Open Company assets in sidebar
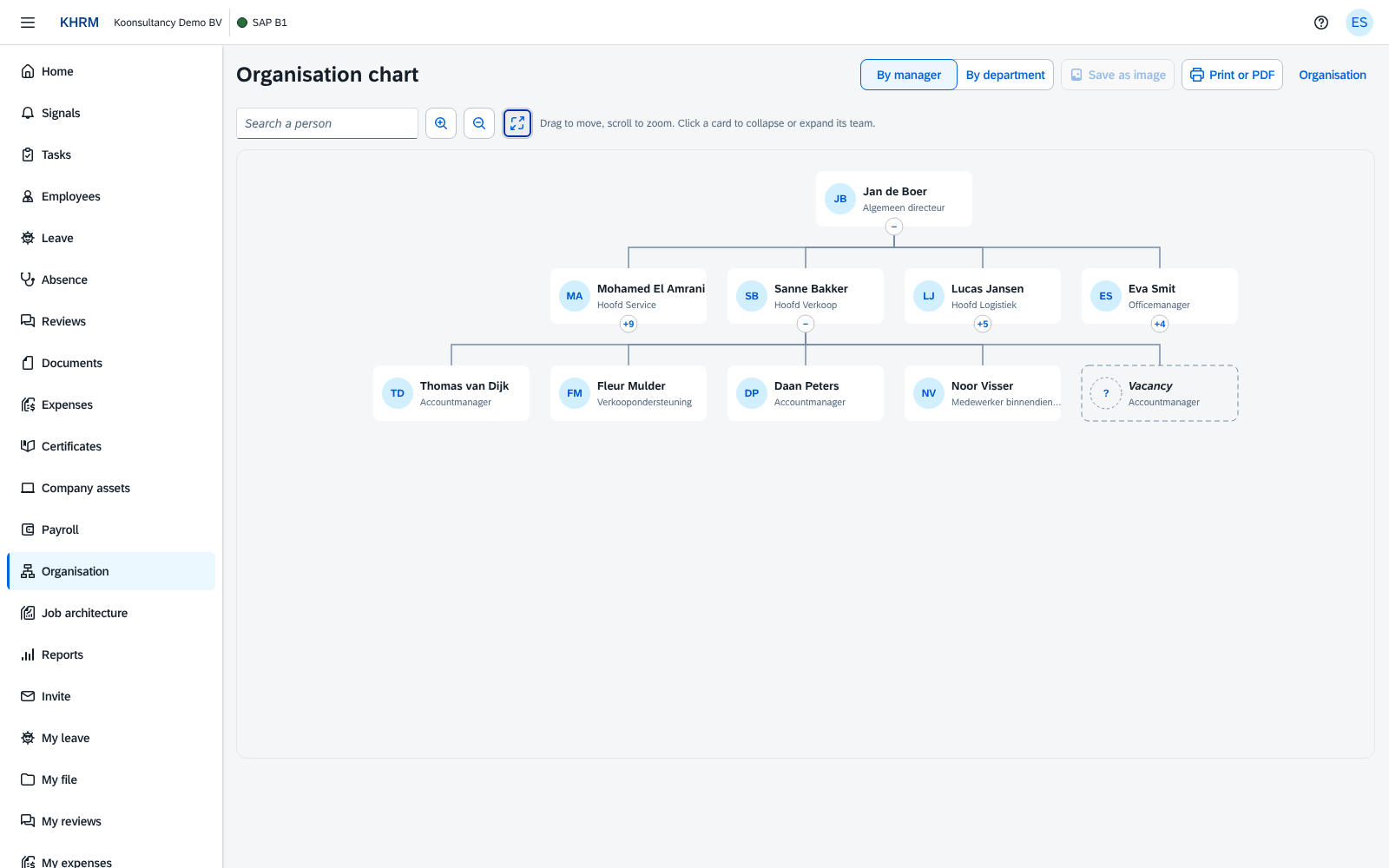Viewport: 1389px width, 868px height. [x=111, y=488]
